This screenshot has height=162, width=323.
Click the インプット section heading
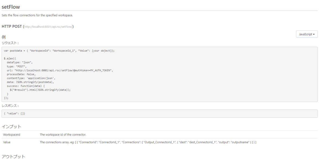point(12,126)
